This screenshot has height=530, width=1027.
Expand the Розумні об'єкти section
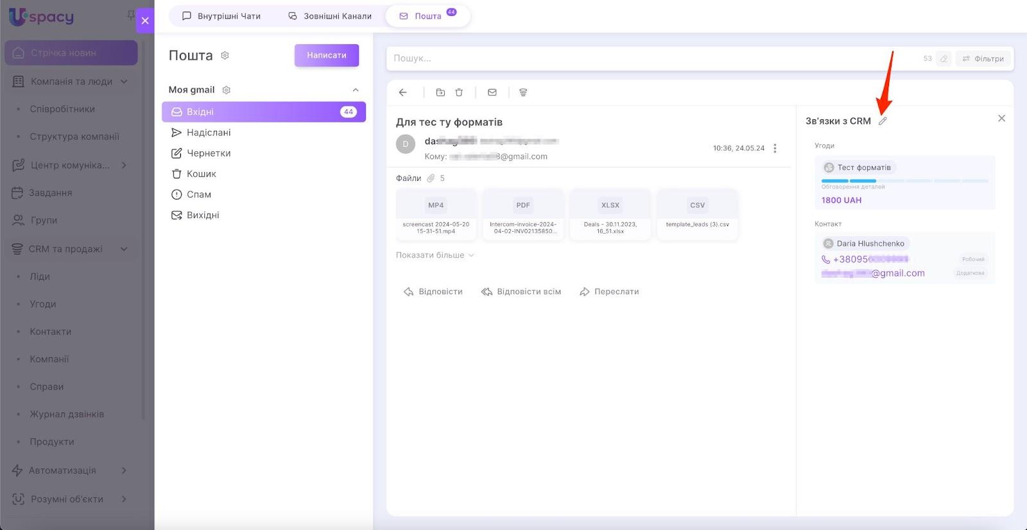pyautogui.click(x=124, y=499)
